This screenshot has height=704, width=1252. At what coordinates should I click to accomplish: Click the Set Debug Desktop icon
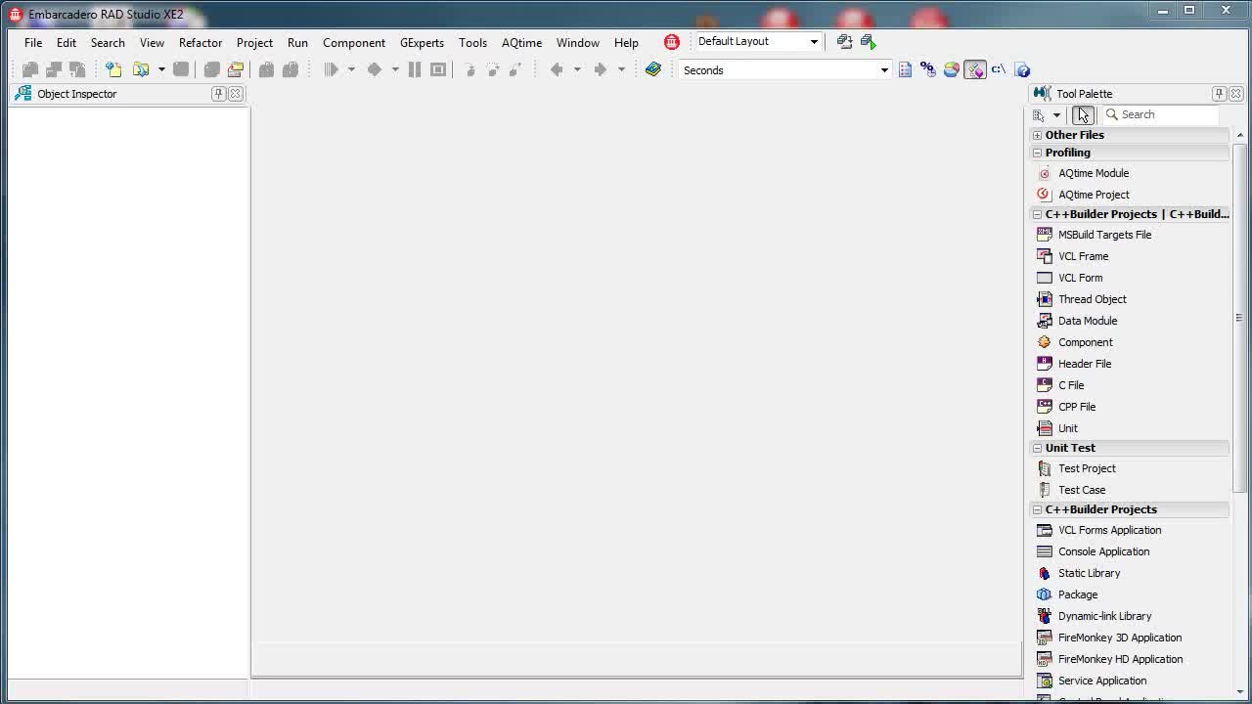[868, 41]
